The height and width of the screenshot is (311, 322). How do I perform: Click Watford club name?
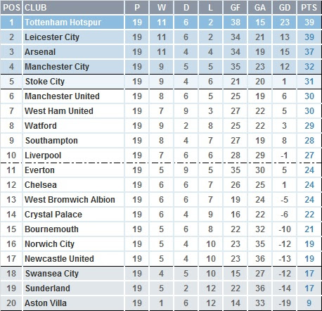click(x=41, y=126)
